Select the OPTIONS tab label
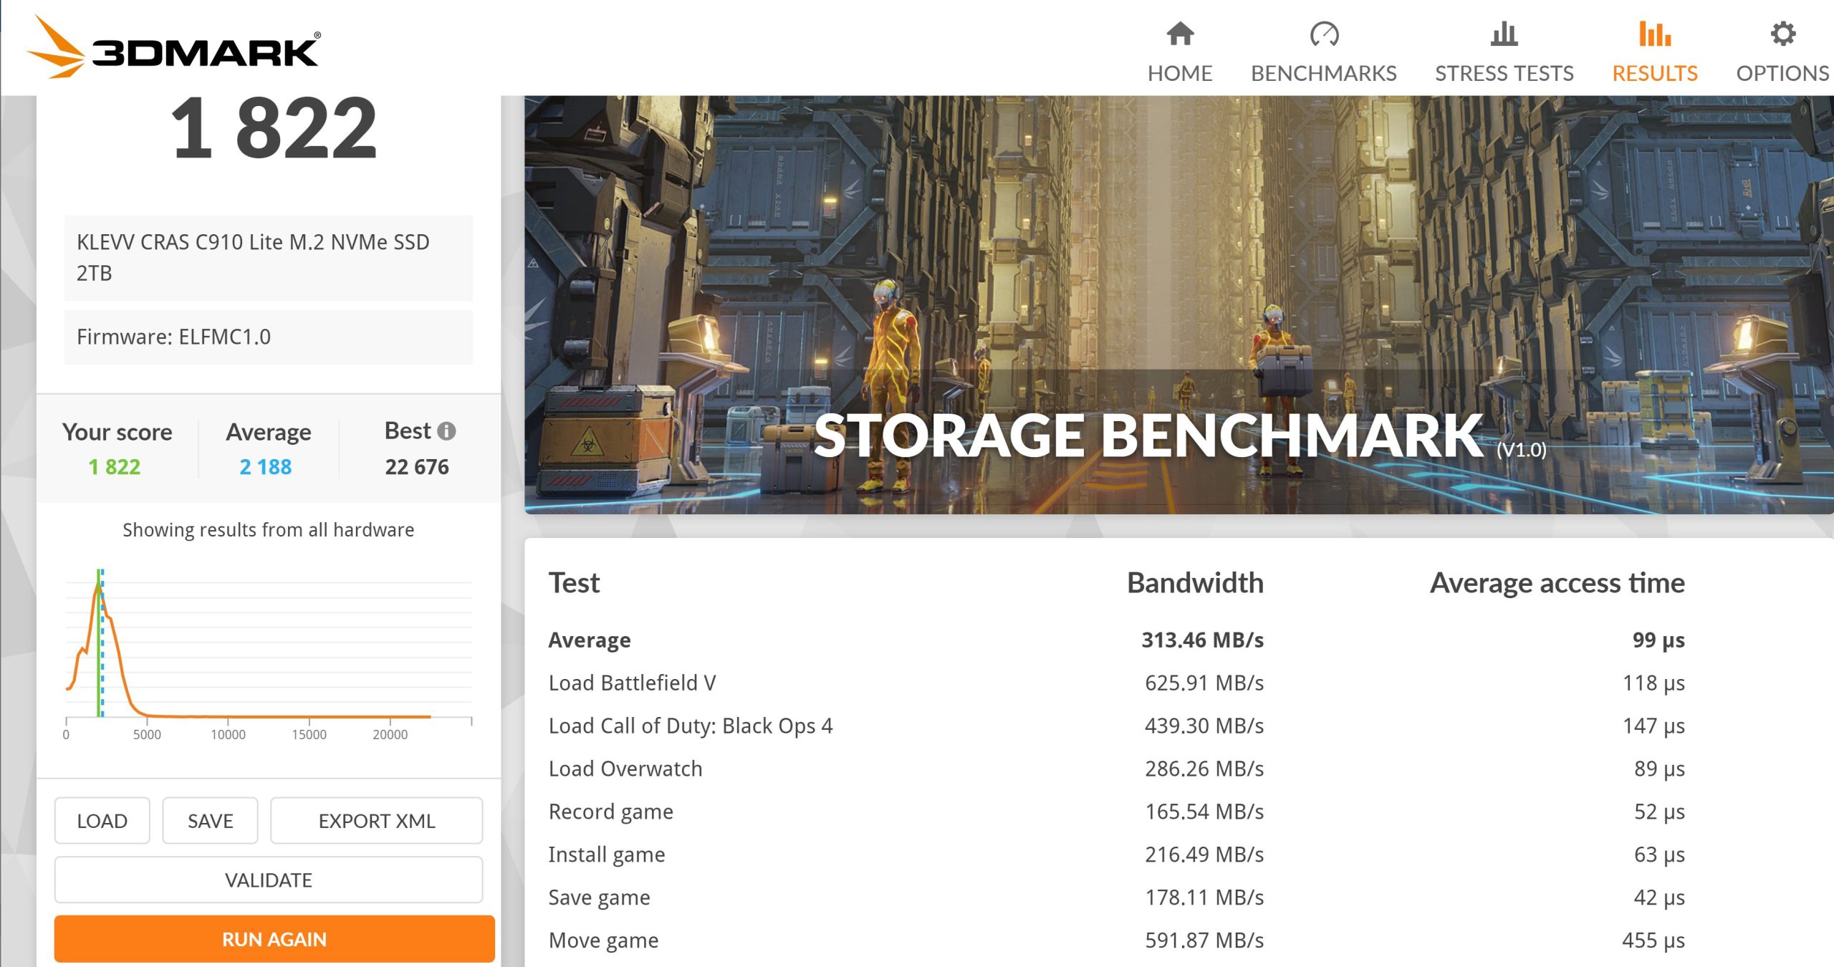1834x967 pixels. (1782, 73)
